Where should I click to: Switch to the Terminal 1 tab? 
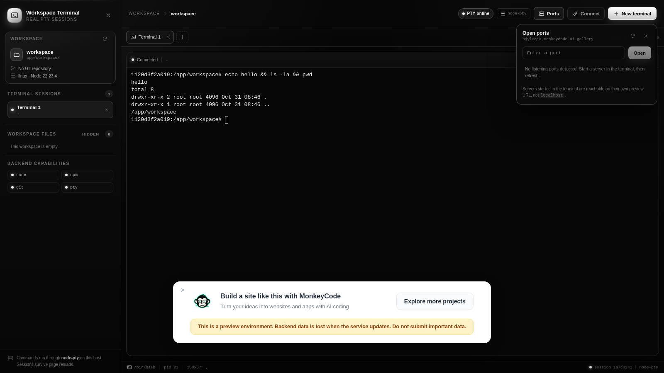150,37
